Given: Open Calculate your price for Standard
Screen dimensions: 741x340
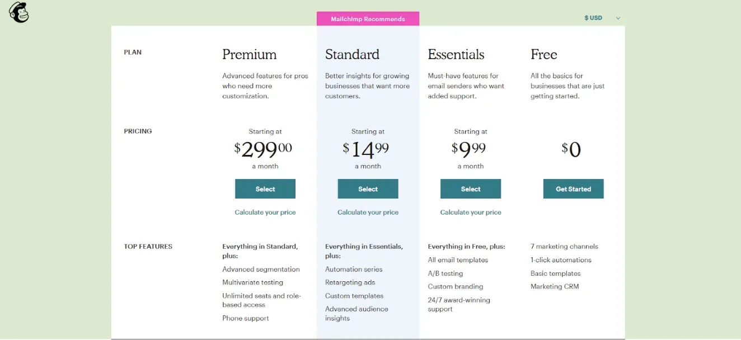Looking at the screenshot, I should (368, 212).
